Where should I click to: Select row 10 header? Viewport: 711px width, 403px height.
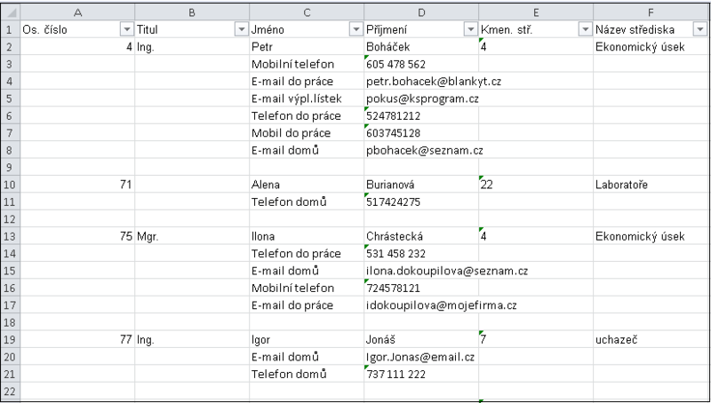click(x=11, y=185)
